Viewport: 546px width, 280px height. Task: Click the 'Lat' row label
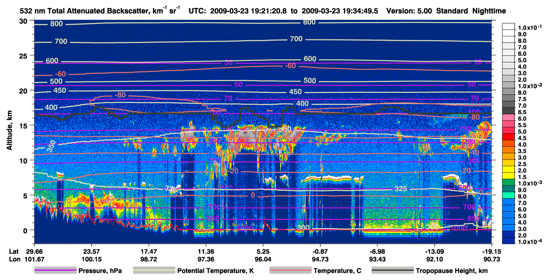(x=13, y=251)
